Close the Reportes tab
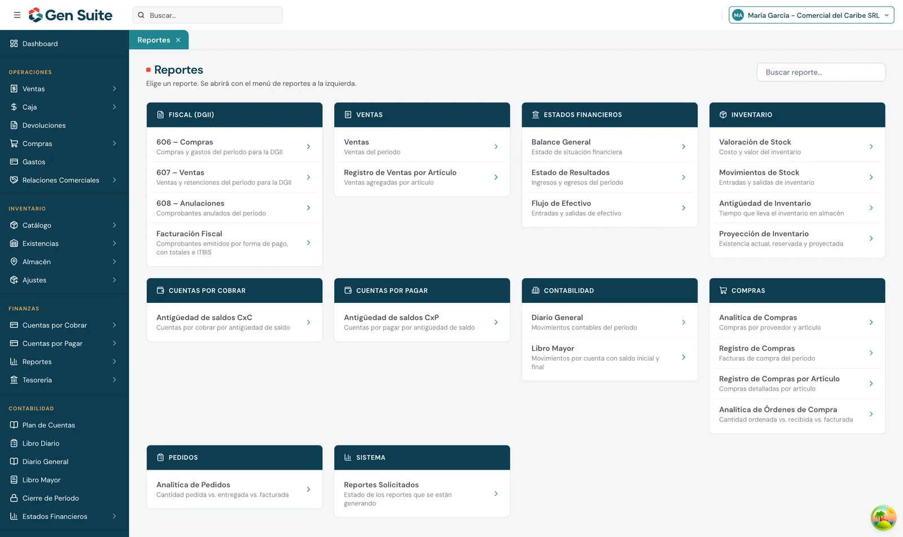 pos(178,40)
